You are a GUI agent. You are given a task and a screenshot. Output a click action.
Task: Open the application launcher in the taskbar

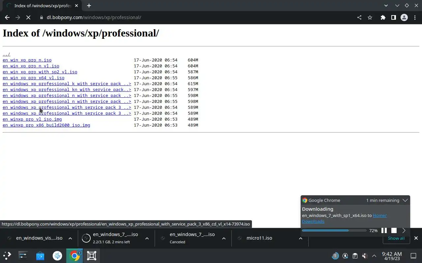coord(7,256)
